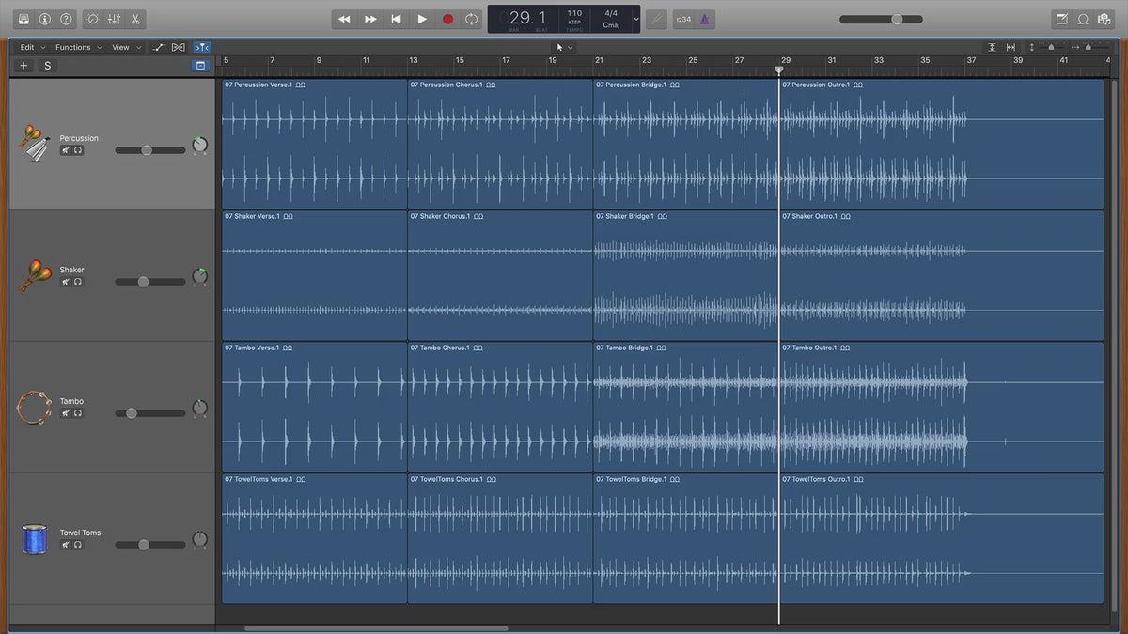Open the Loop Browser

coord(1083,19)
